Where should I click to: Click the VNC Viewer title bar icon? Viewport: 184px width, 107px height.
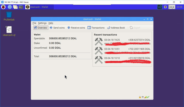[2, 2]
